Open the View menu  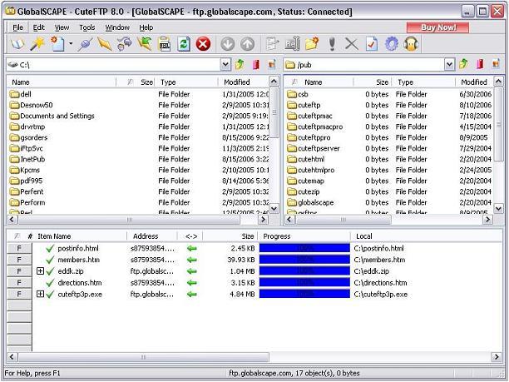coord(62,27)
